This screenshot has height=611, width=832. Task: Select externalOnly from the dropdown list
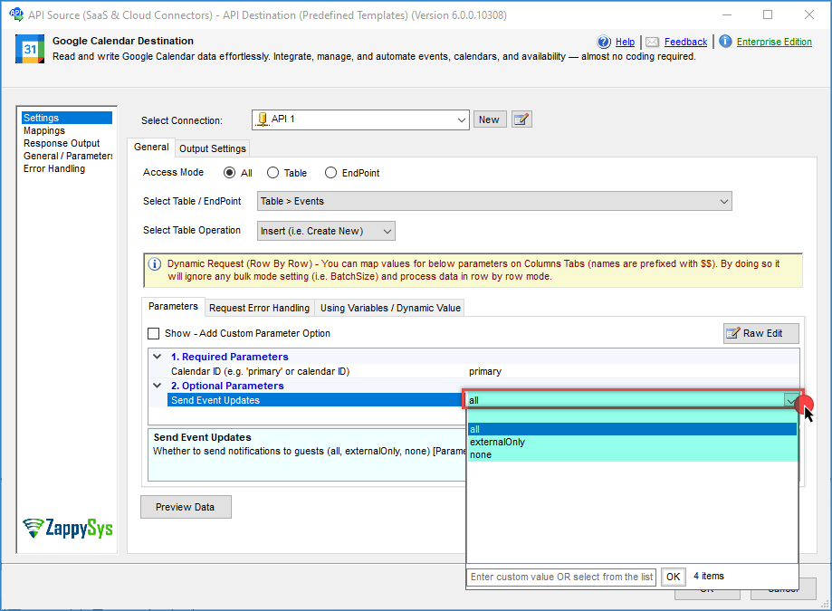[x=497, y=442]
